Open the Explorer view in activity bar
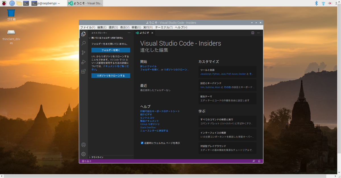This screenshot has height=178, width=341. [83, 34]
